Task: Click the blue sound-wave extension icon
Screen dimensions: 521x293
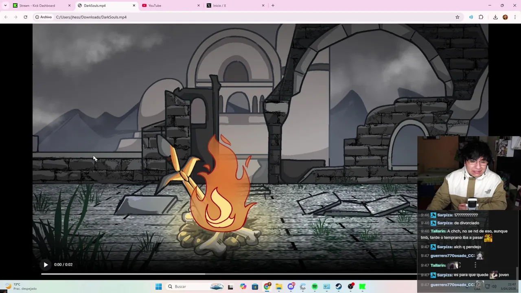Action: coord(471,17)
